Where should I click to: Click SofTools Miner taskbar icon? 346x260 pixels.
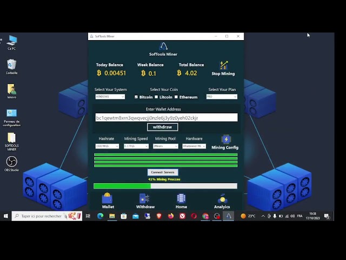pyautogui.click(x=229, y=216)
